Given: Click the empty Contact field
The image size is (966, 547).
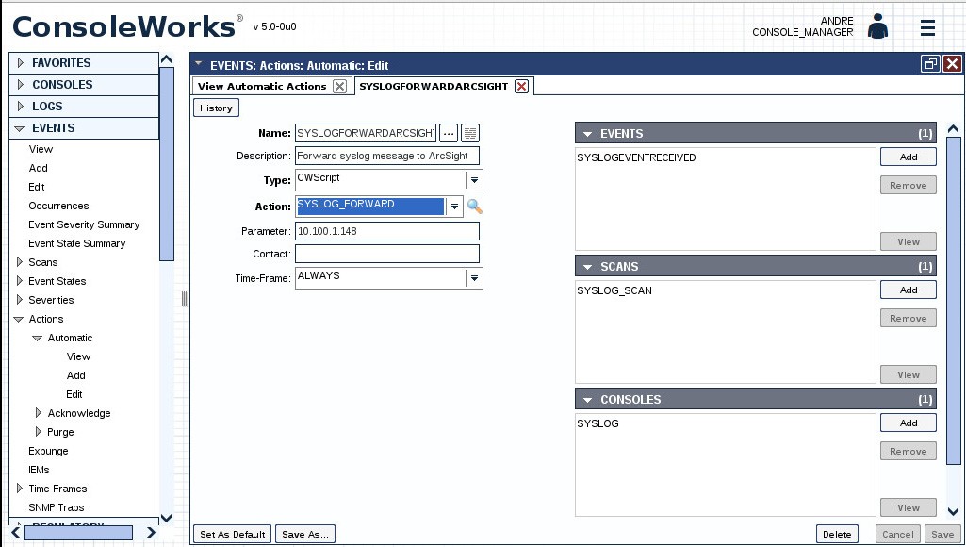Looking at the screenshot, I should (x=387, y=254).
